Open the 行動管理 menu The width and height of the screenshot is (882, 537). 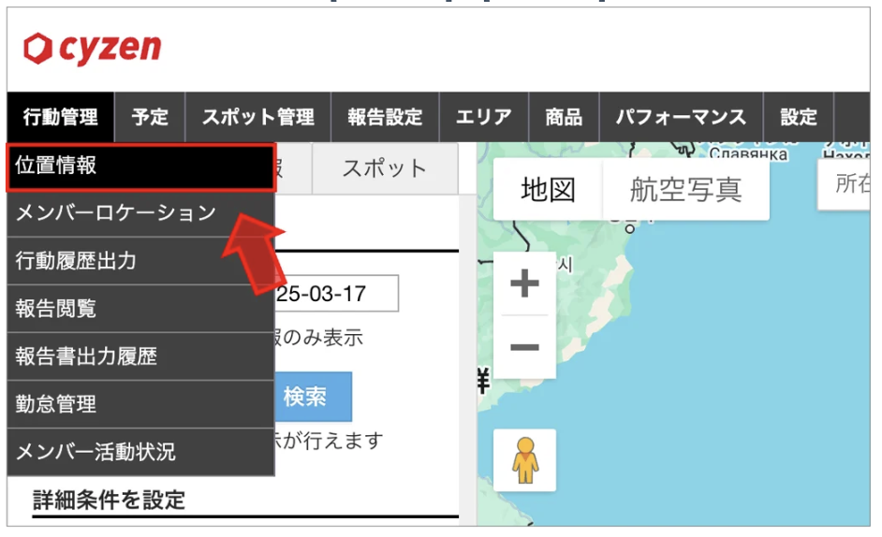point(60,117)
